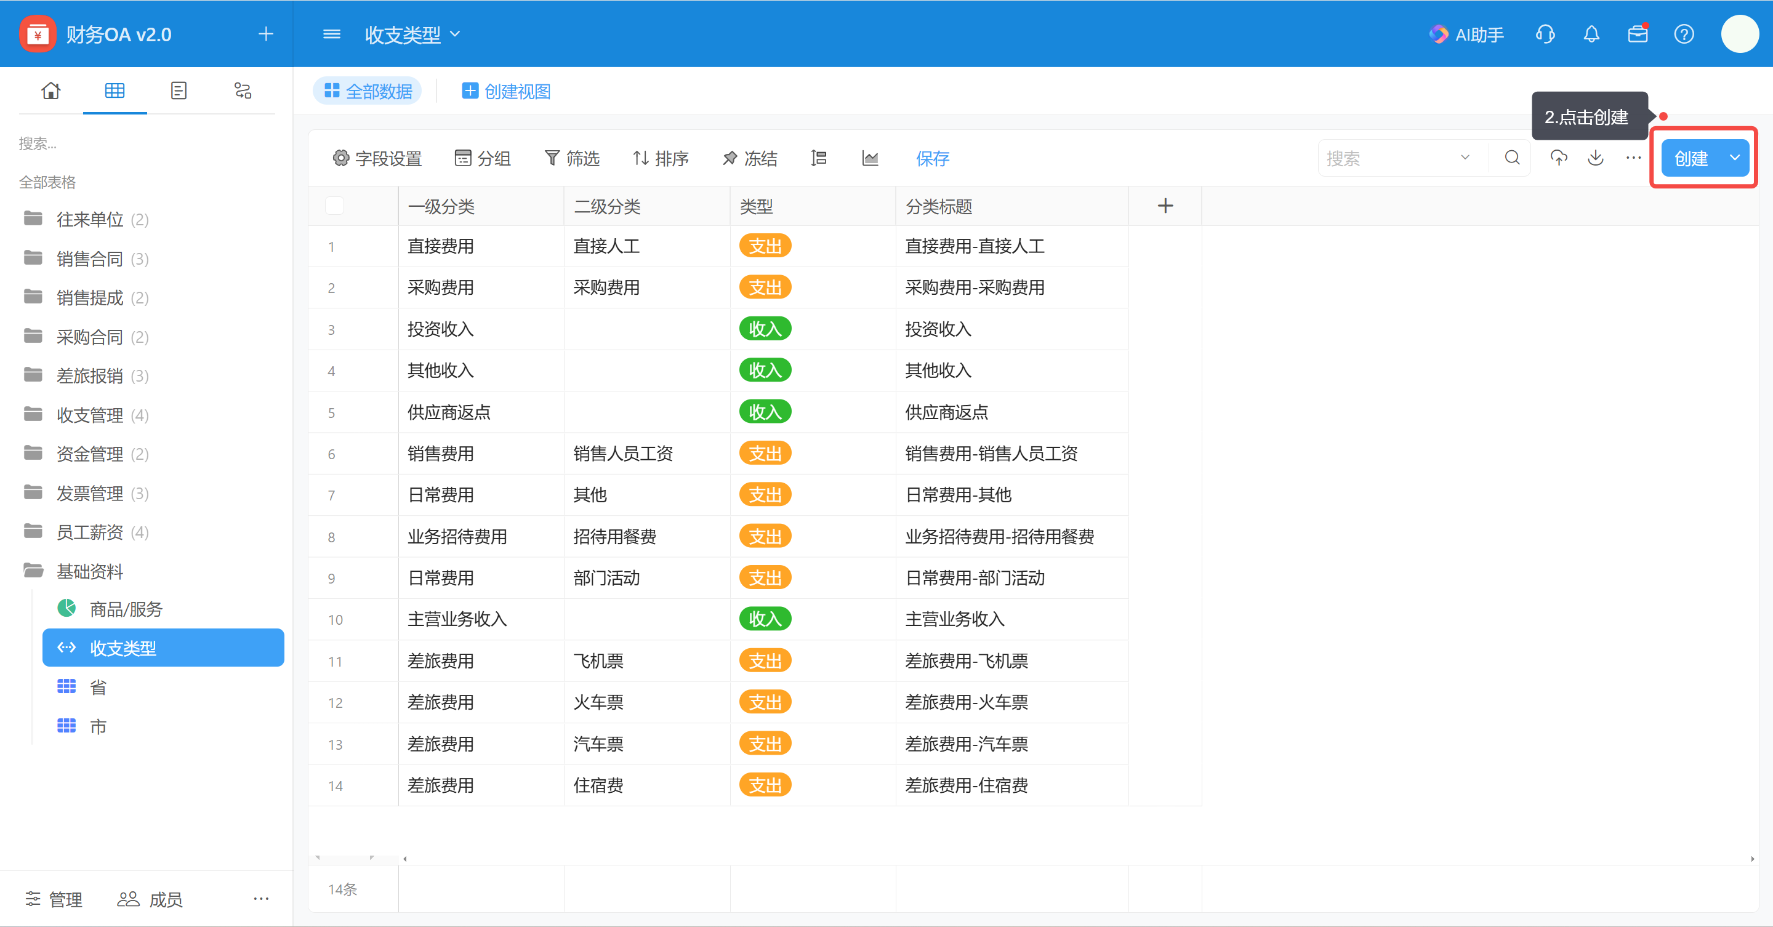The image size is (1773, 927).
Task: Add a new column with the plus icon
Action: (1165, 206)
